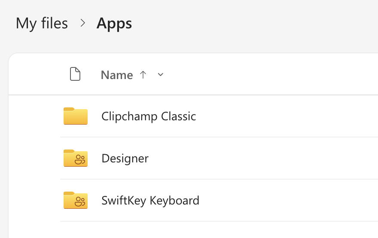This screenshot has width=378, height=238.
Task: Click the Apps breadcrumb title
Action: click(114, 24)
